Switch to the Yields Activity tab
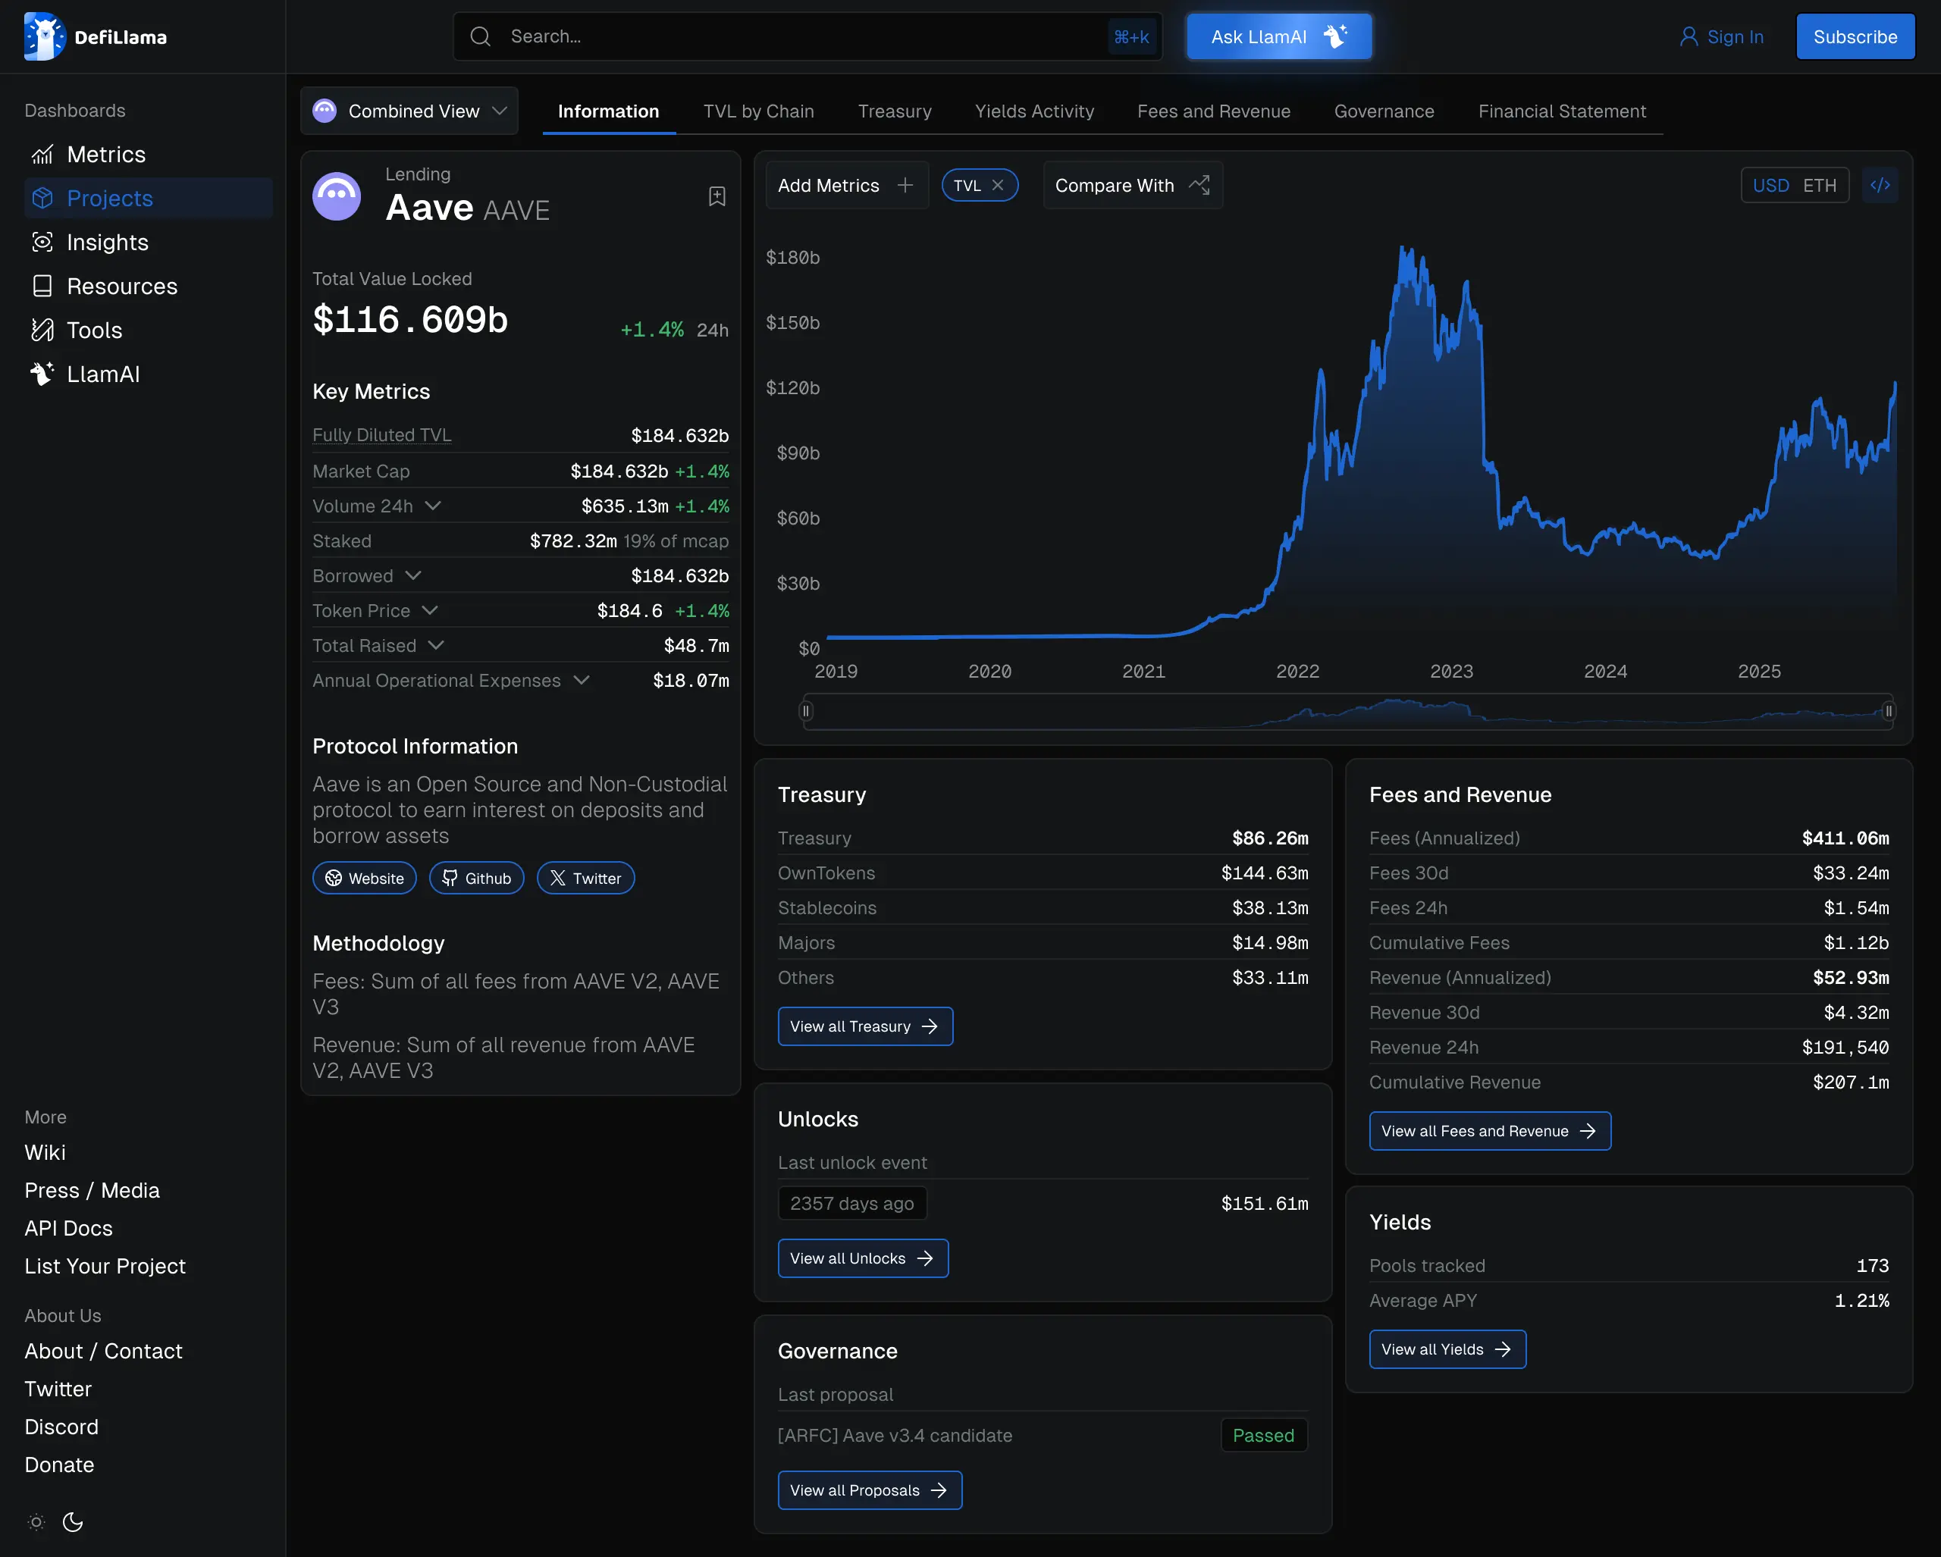This screenshot has height=1557, width=1941. tap(1034, 111)
